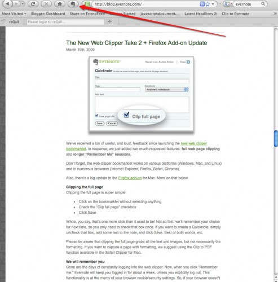Open the Latest Headlines live bookmark
The image size is (278, 282).
201,14
